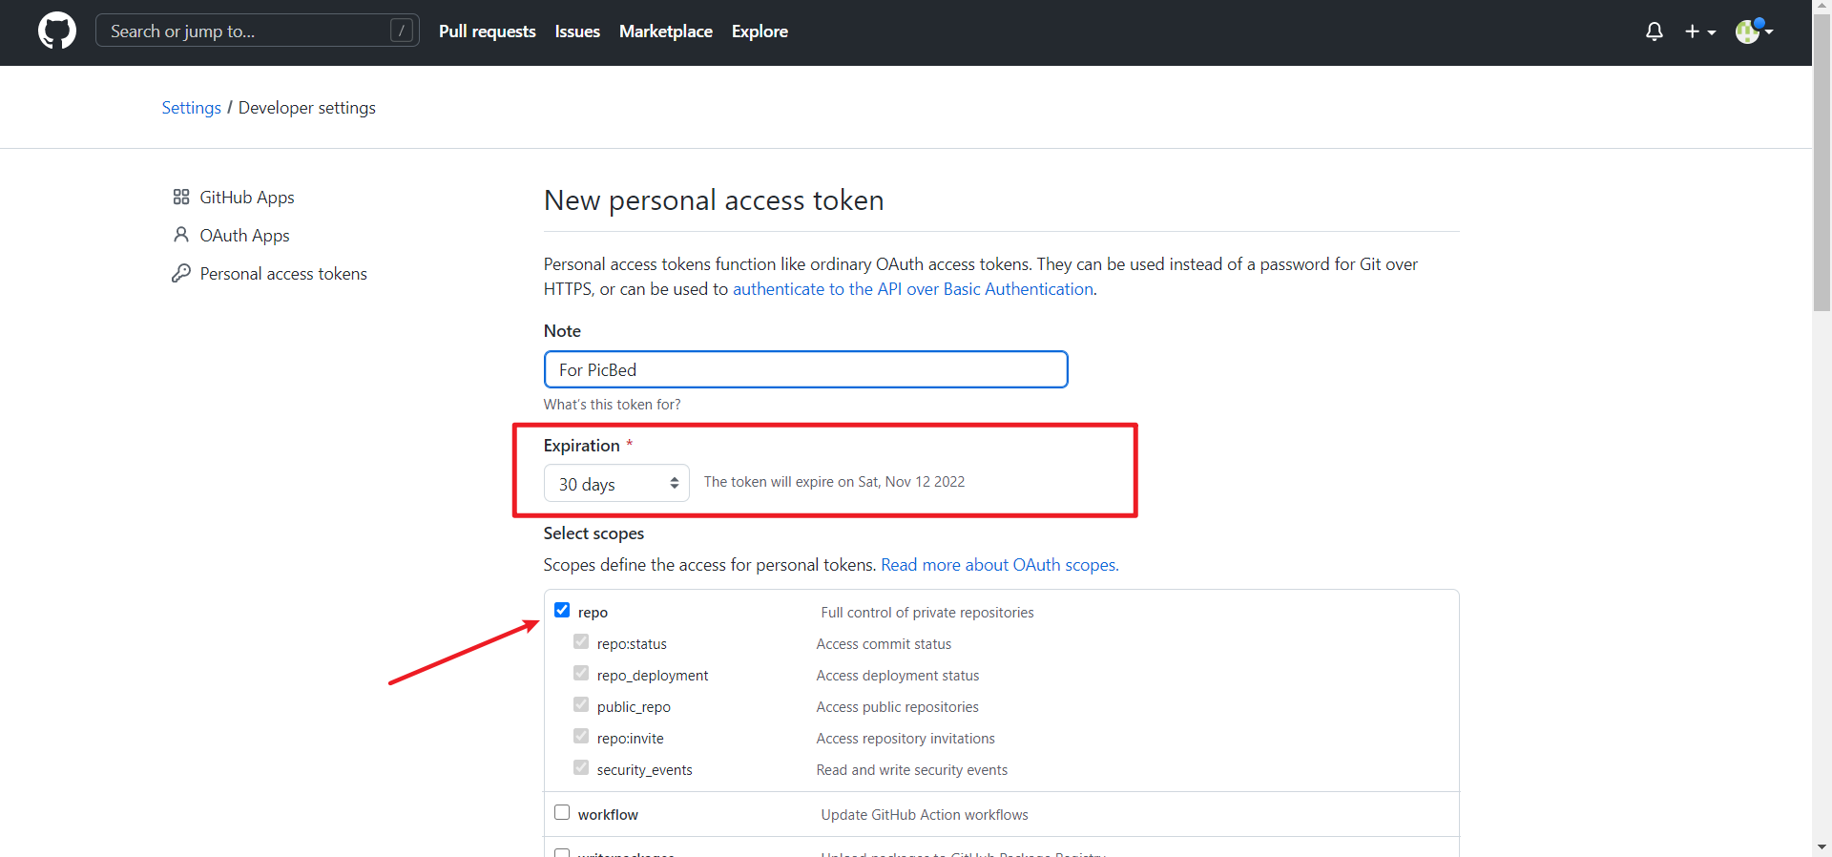This screenshot has height=857, width=1832.
Task: Click the Developer settings breadcrumb text
Action: tap(307, 108)
